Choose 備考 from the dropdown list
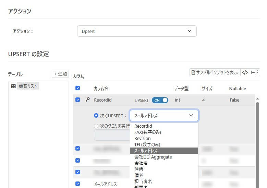 click(x=164, y=175)
